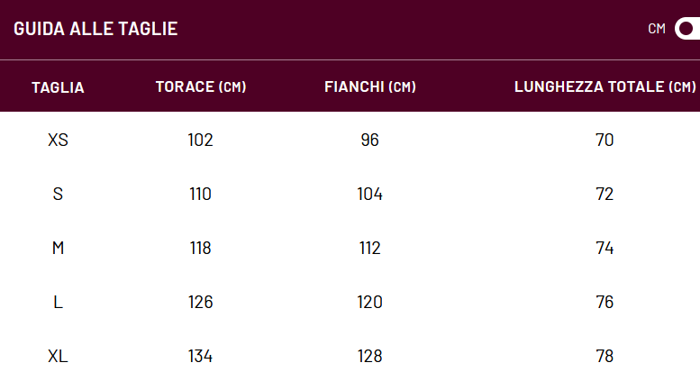
Task: Choose the XL size row label
Action: point(58,357)
